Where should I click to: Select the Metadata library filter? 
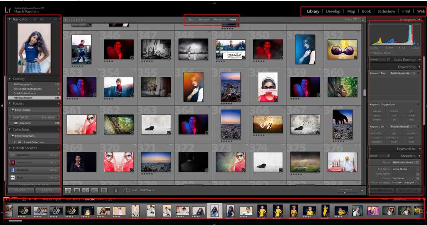coord(219,20)
